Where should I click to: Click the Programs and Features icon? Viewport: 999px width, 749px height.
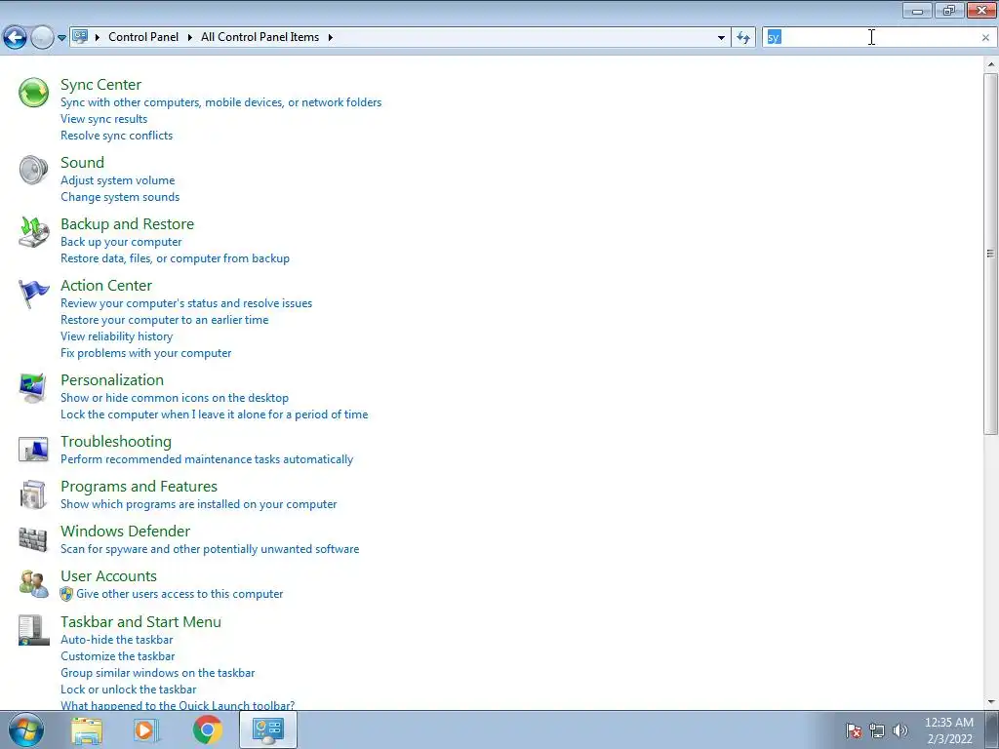pos(33,494)
